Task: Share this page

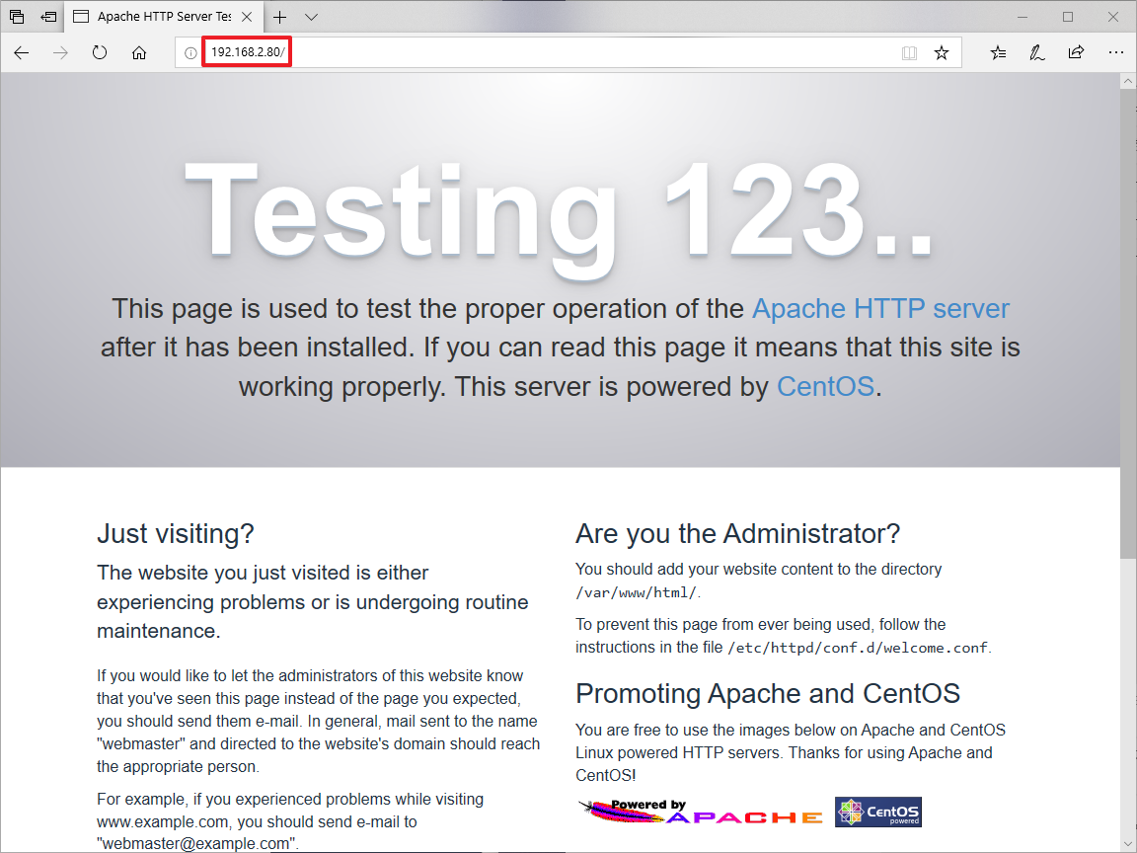Action: pos(1076,52)
